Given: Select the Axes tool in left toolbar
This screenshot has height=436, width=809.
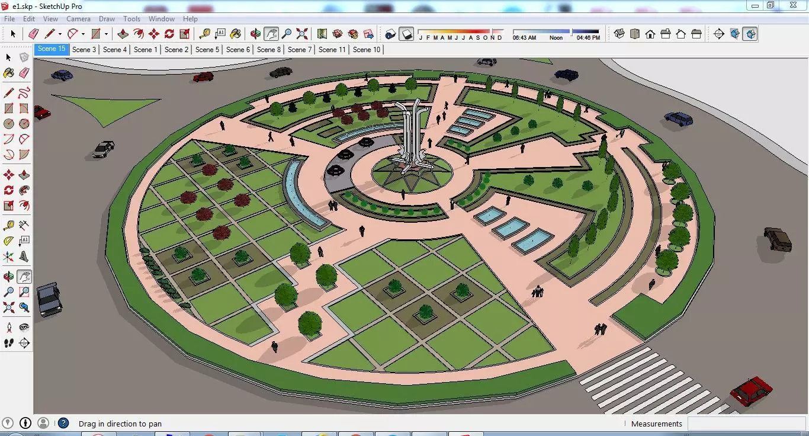Looking at the screenshot, I should pos(8,257).
